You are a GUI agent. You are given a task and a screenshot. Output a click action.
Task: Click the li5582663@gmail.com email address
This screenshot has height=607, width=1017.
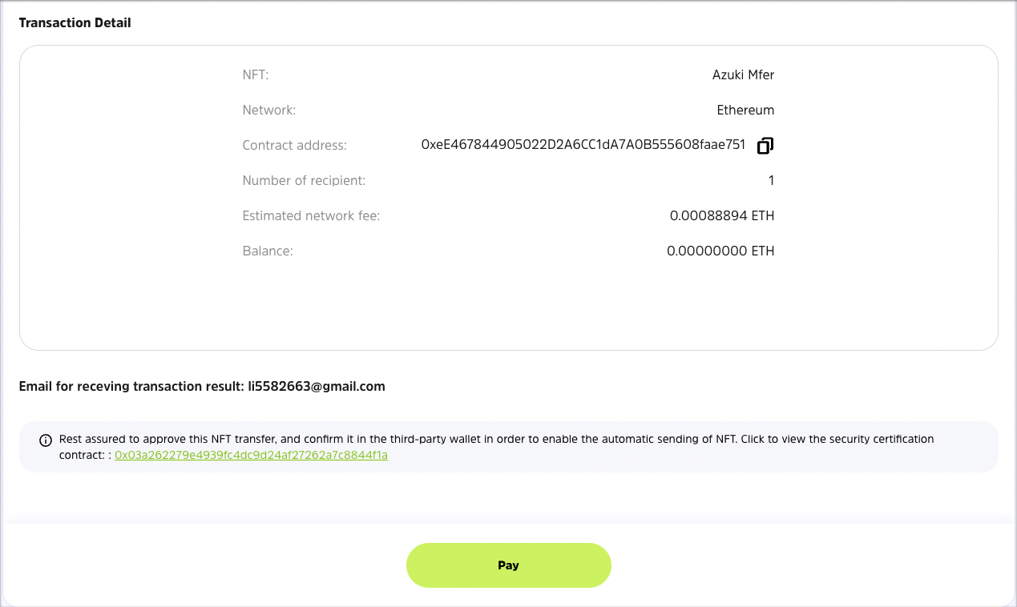point(317,386)
